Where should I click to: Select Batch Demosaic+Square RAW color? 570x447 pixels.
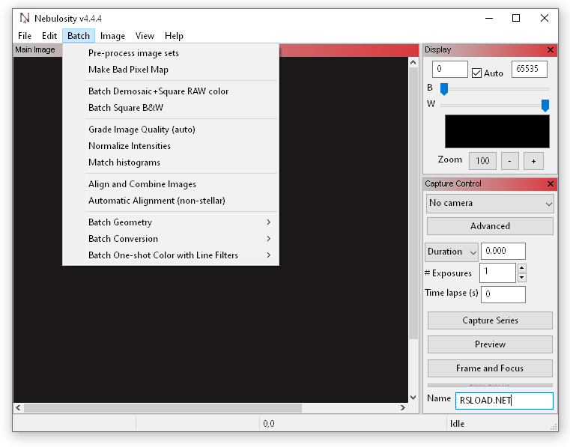[x=171, y=91]
